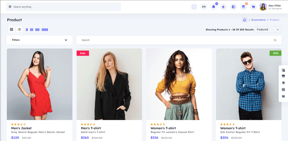Open the mail messages icon
Screen dimensions: 288x141
tap(243, 7)
